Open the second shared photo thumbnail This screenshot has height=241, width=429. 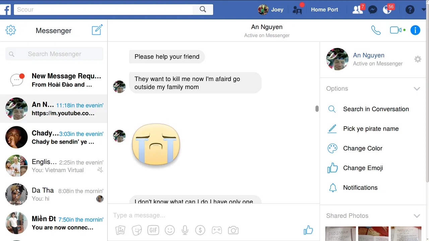(373, 234)
